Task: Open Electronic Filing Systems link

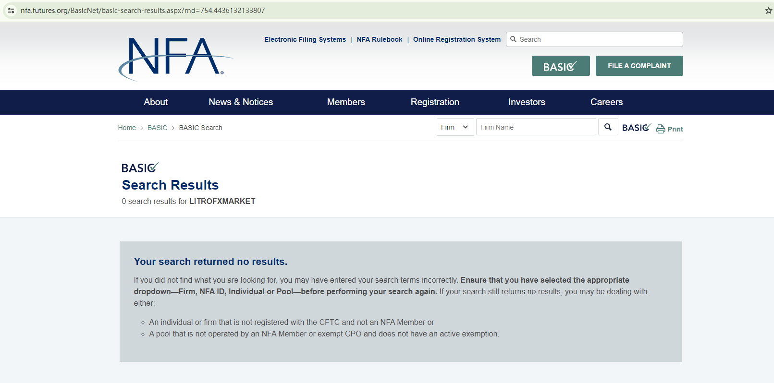Action: [305, 39]
